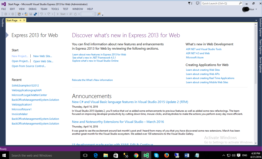The image size is (262, 159).
Task: Open the Solution Explorer side tab
Action: click(x=260, y=27)
